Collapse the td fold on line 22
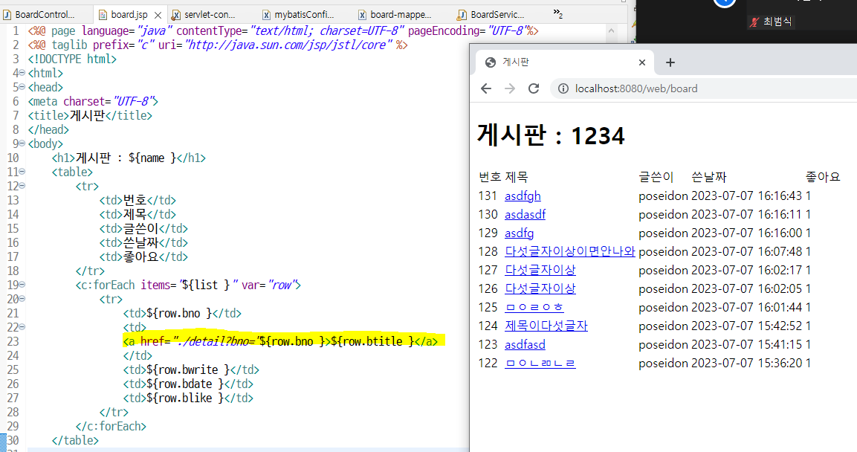This screenshot has height=452, width=857. [x=22, y=327]
